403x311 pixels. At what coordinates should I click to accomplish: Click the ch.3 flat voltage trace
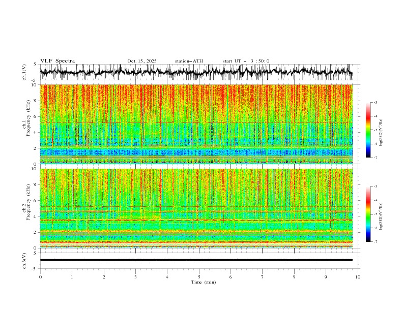tap(196, 260)
